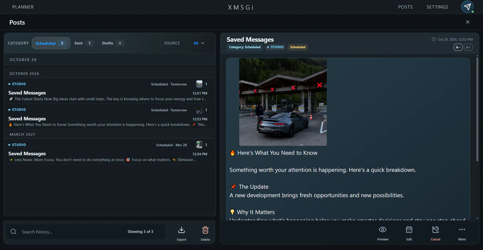The height and width of the screenshot is (250, 483).
Task: Click thumbnail of the 12:51 PM post
Action: [199, 84]
